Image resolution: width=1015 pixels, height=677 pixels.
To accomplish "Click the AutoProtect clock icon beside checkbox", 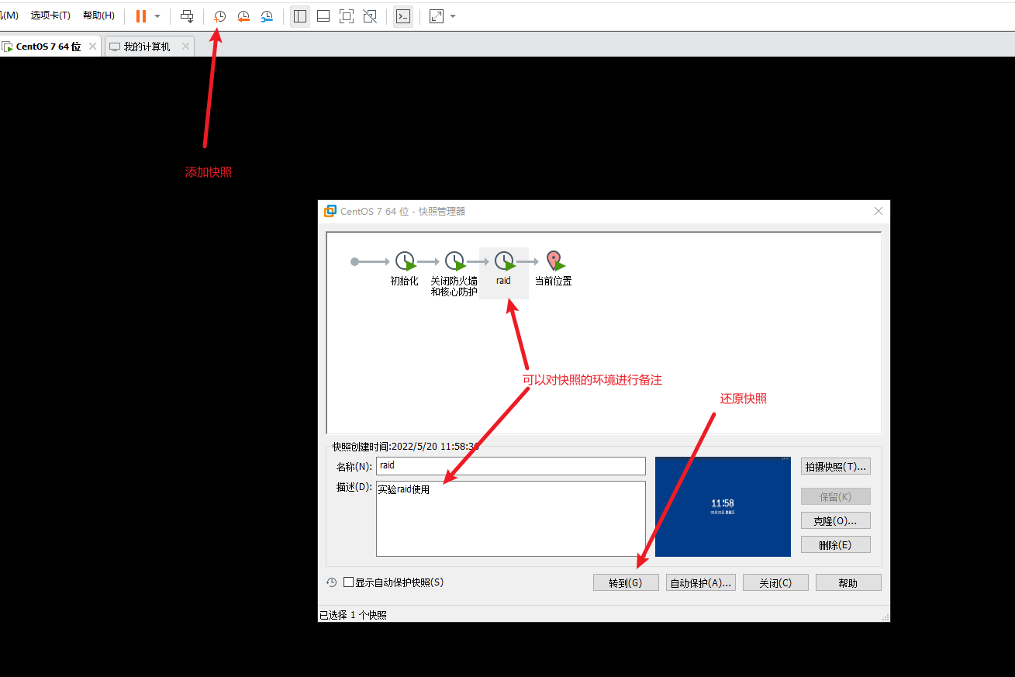I will click(x=332, y=582).
